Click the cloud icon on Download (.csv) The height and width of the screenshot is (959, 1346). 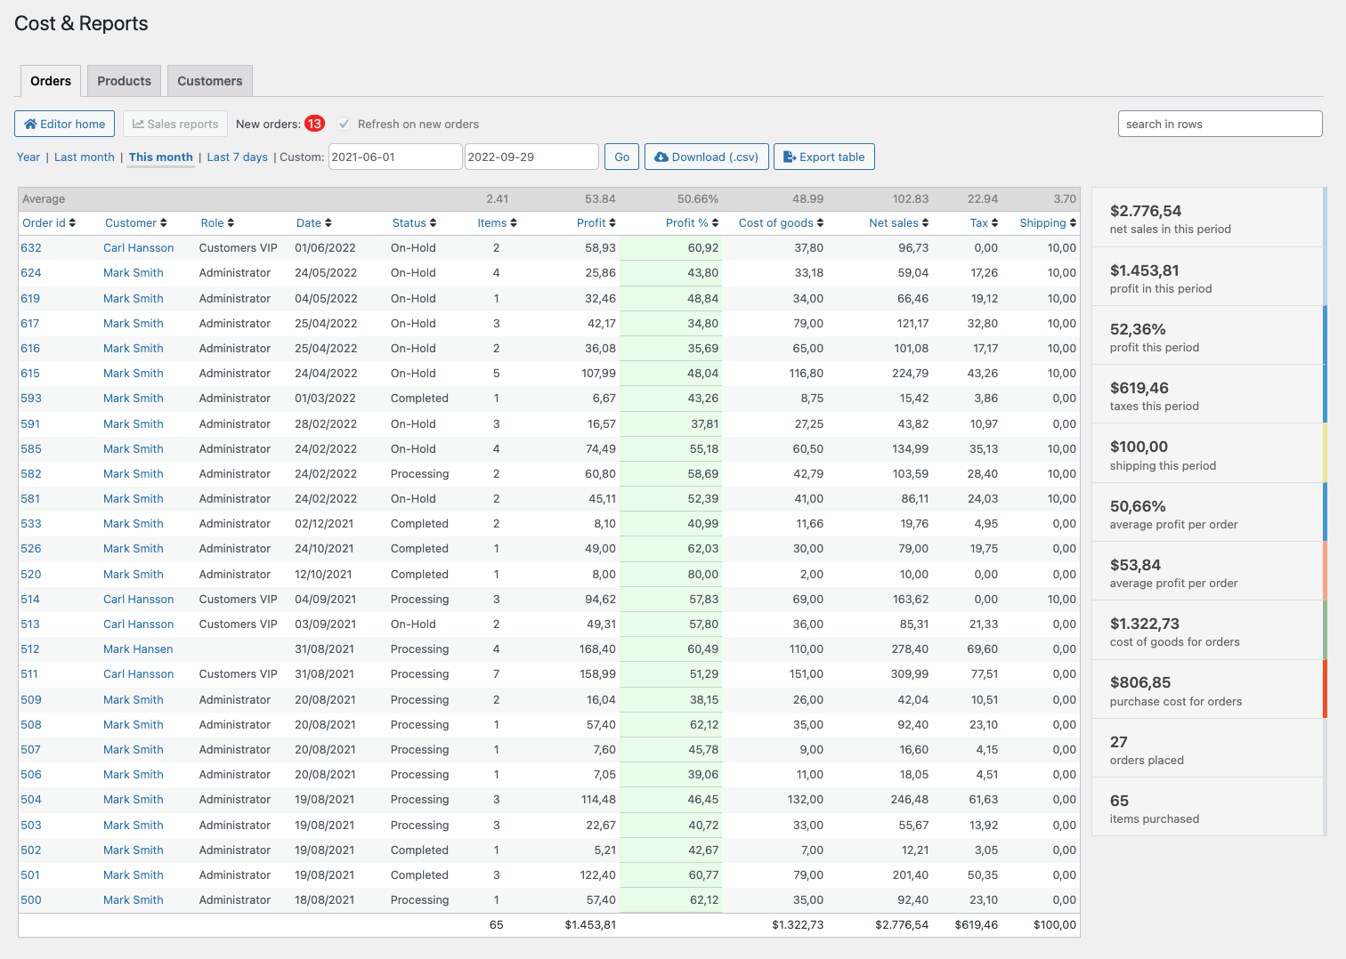click(x=661, y=157)
